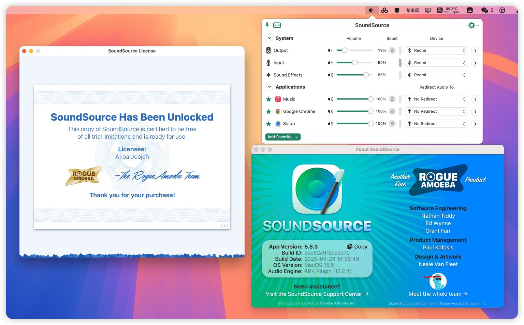The image size is (524, 325).
Task: Adjust the Input volume slider
Action: coord(354,63)
